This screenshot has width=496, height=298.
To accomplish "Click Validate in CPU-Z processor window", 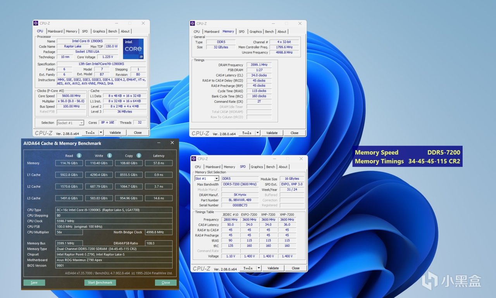I will 115,133.
